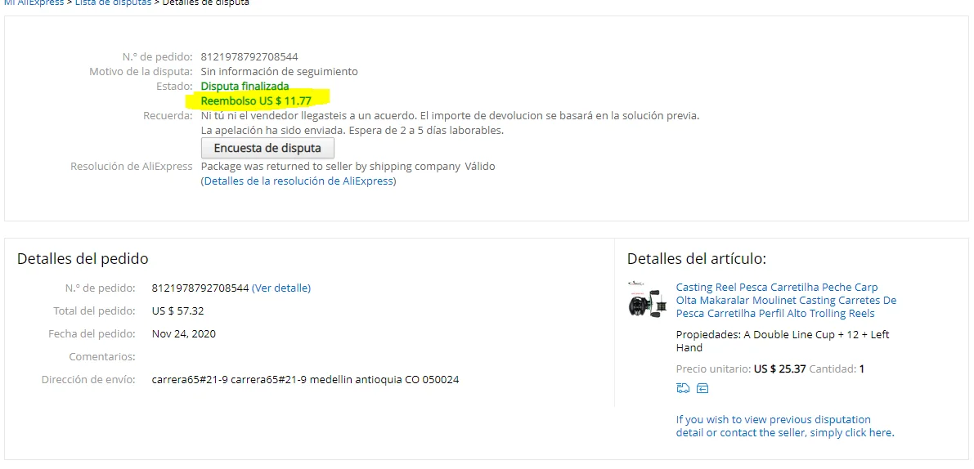Open the Ver detalle order link
This screenshot has height=469, width=974.
coord(281,288)
